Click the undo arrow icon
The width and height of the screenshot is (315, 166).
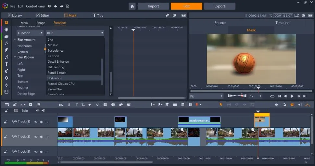[55, 6]
